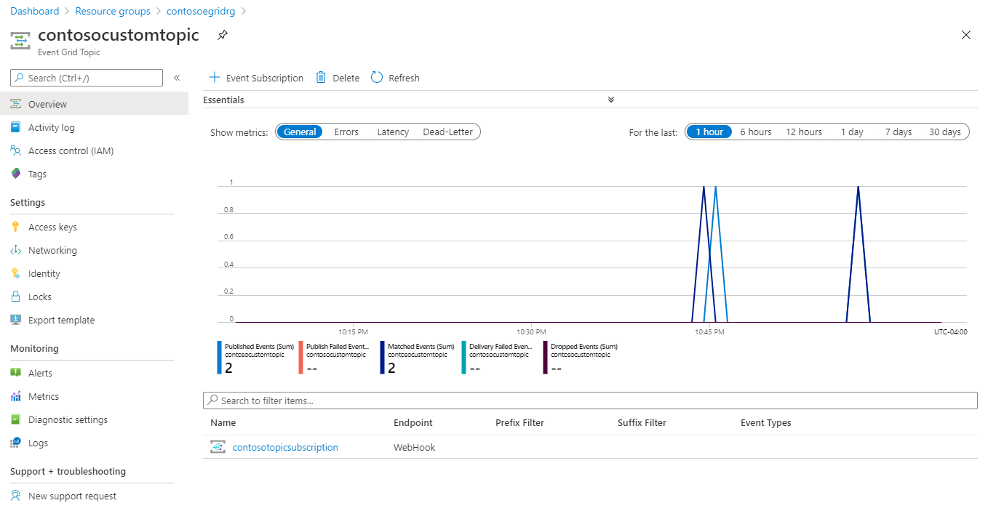Create a new Event Subscription
The height and width of the screenshot is (511, 988).
[x=255, y=78]
